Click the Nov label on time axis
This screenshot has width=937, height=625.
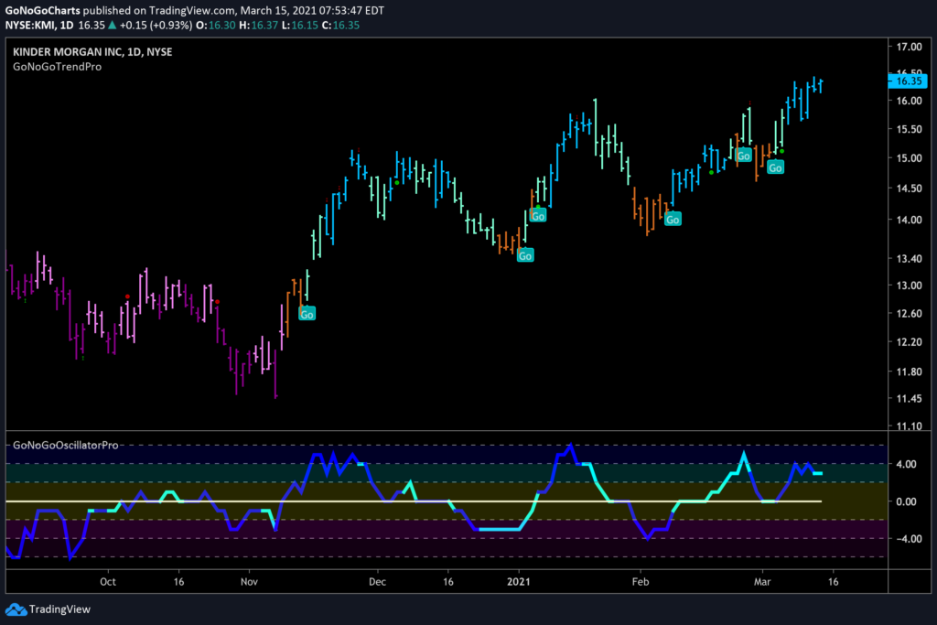(x=249, y=582)
